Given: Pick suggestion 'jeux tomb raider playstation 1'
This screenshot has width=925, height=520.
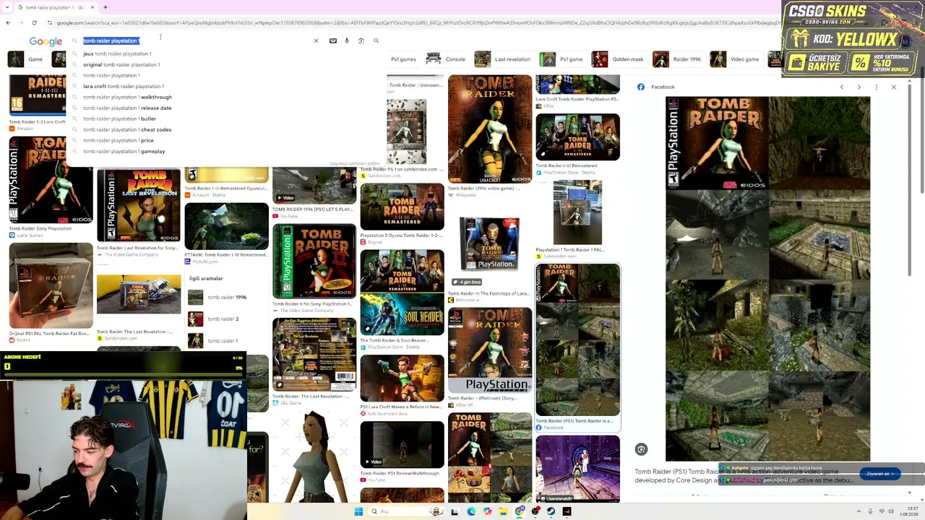Looking at the screenshot, I should tap(117, 53).
